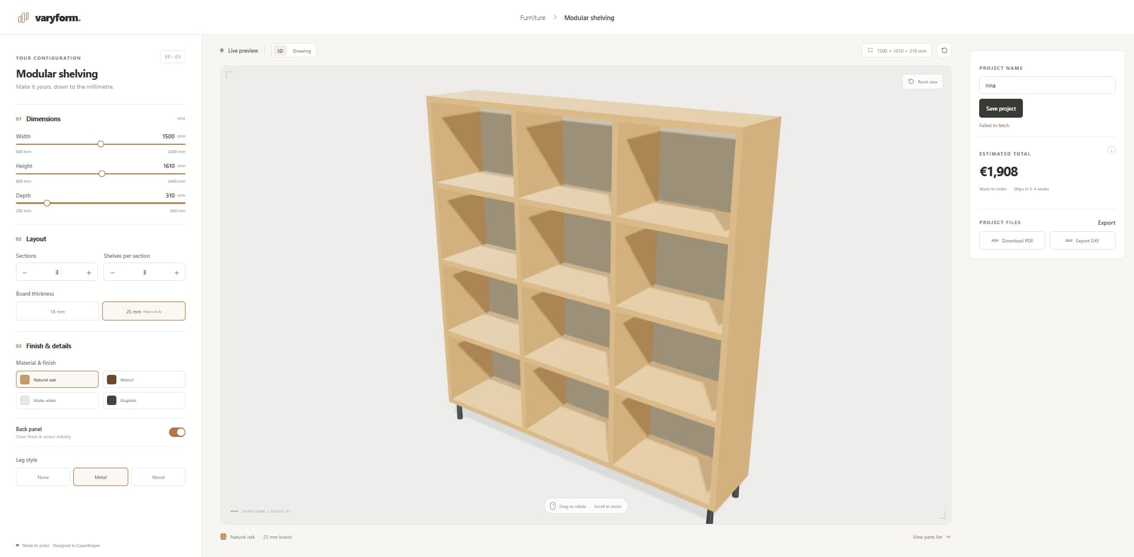Click the Failed to fetch error message
Viewport: 1134px width, 557px height.
tap(994, 125)
